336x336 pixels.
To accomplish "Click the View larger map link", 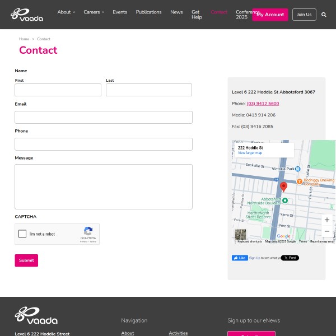I will [250, 153].
